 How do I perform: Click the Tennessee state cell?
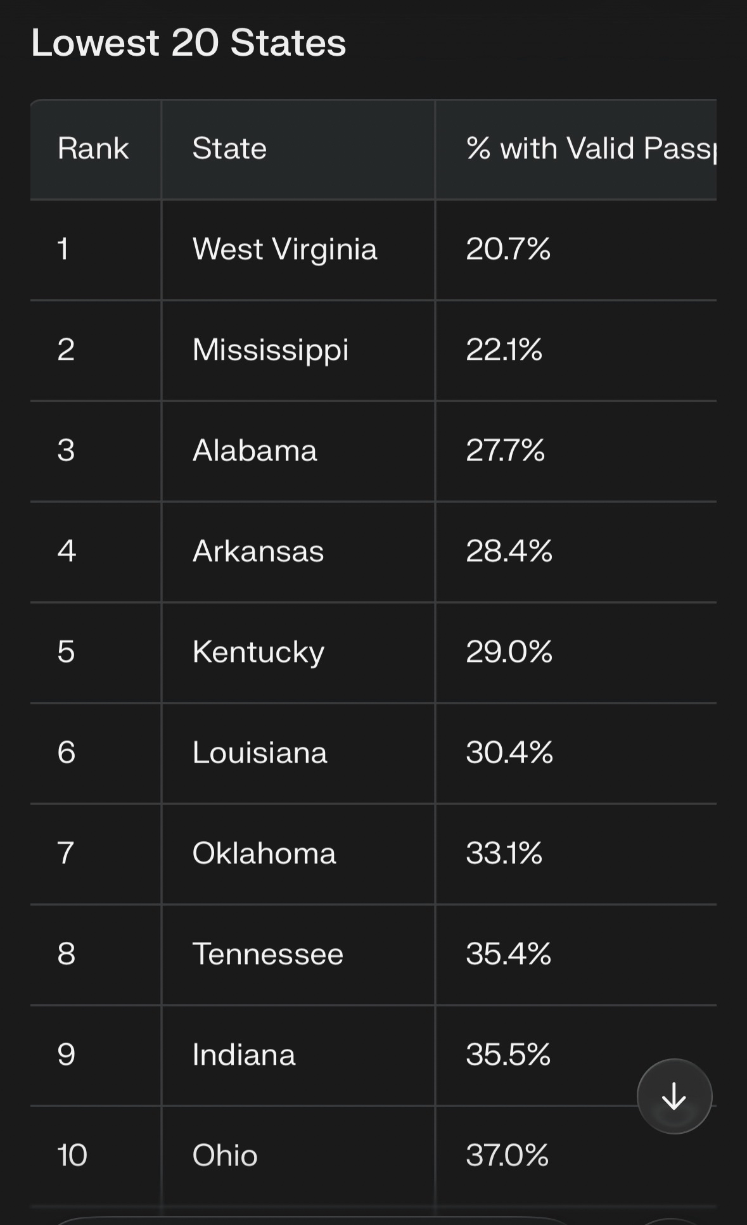[x=267, y=954]
